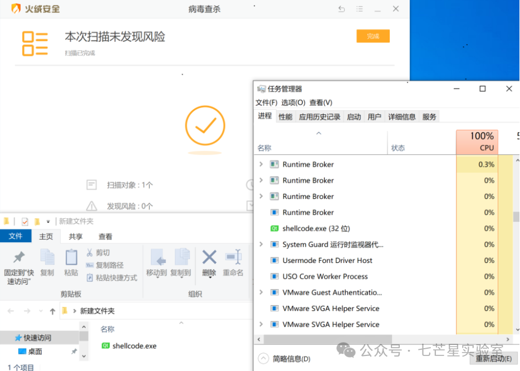Click the 完成 button in Huorong Security
This screenshot has height=371, width=520.
[372, 35]
